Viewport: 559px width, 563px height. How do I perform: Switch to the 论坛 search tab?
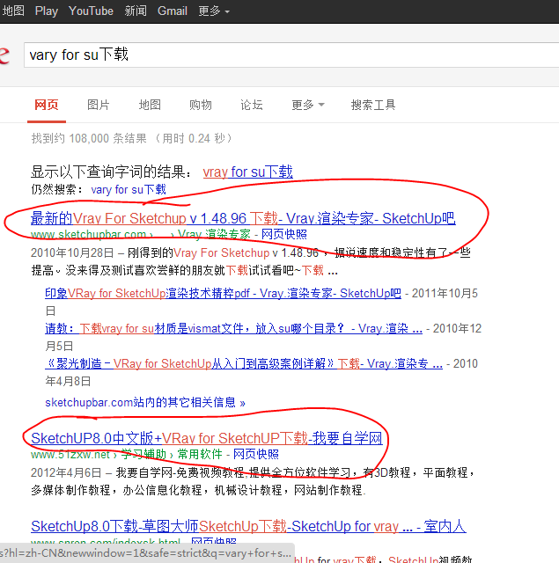[252, 105]
